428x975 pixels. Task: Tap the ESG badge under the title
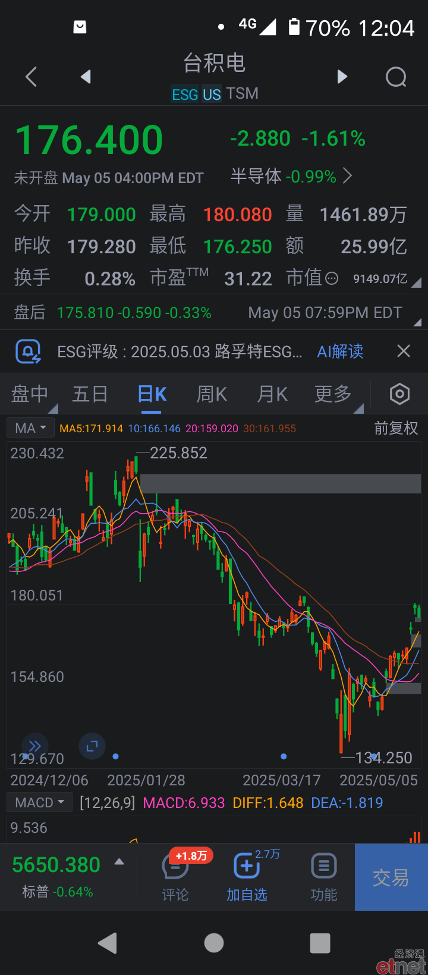tap(185, 95)
